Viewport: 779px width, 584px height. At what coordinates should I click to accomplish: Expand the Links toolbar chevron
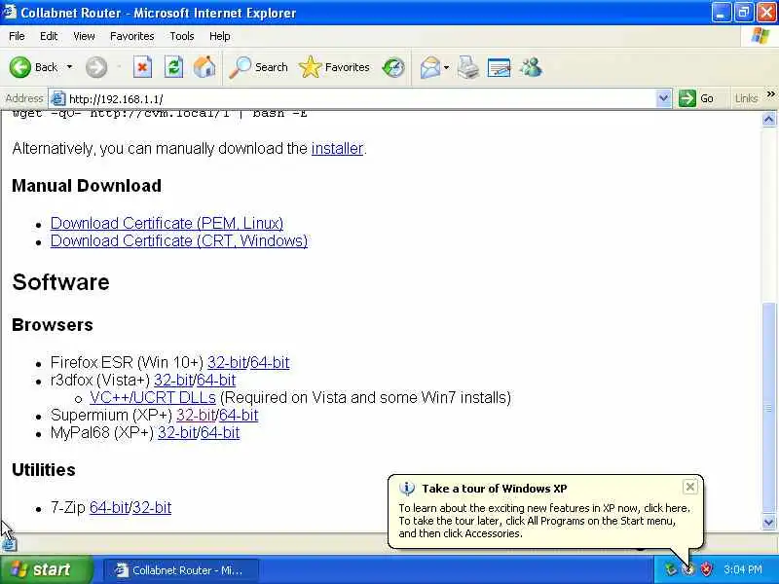pos(770,93)
